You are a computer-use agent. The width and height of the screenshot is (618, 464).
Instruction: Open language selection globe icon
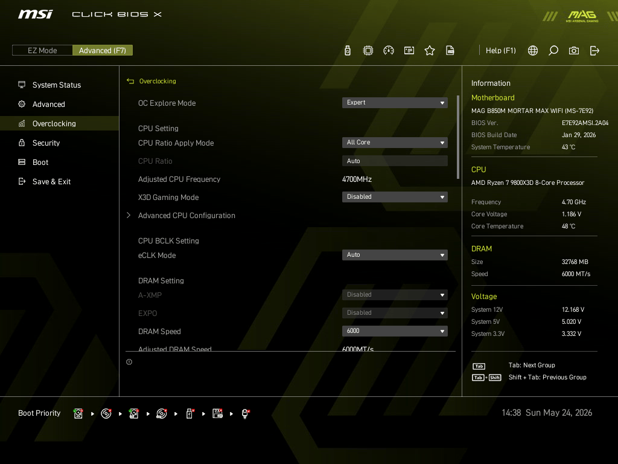click(533, 51)
